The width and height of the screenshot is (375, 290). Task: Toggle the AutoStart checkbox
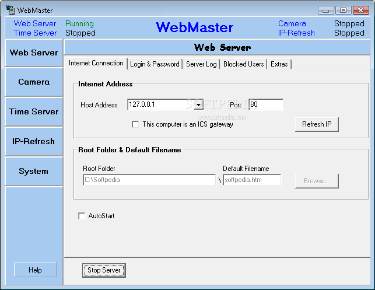pyautogui.click(x=82, y=216)
